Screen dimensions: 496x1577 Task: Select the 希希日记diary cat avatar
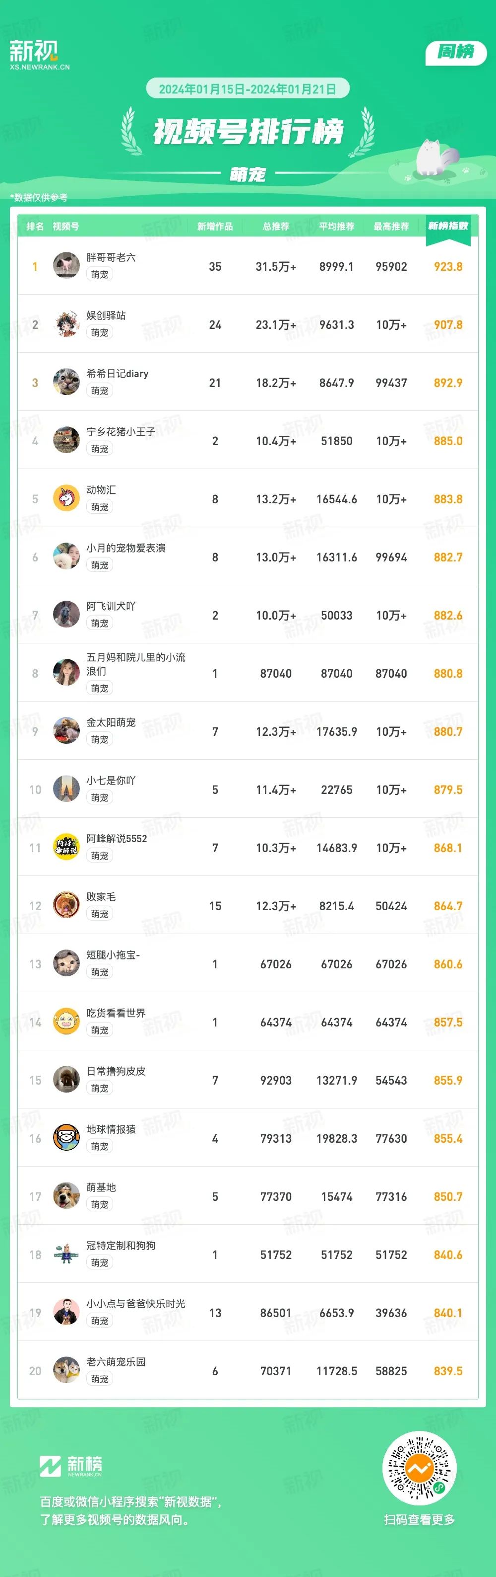point(66,383)
